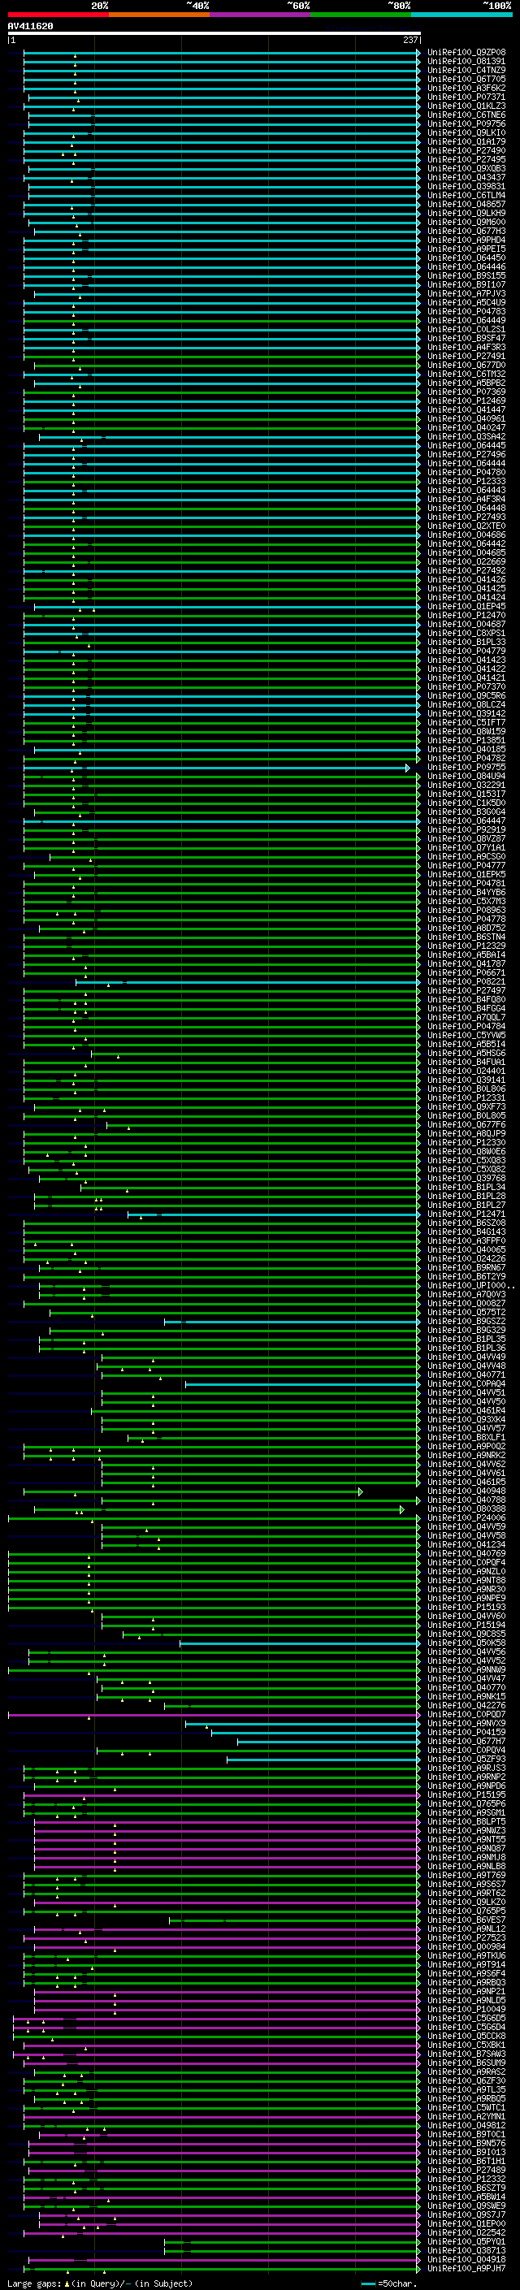Select the label UniRef100_Q461R4
This screenshot has width=520, height=2290.
click(466, 1411)
